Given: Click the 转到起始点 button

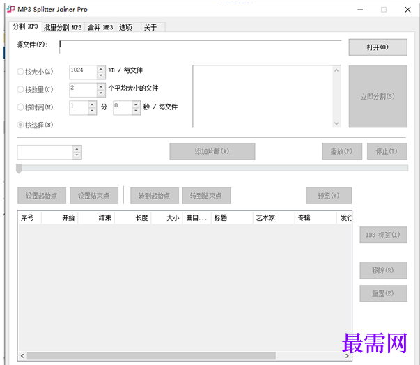Looking at the screenshot, I should tap(155, 196).
